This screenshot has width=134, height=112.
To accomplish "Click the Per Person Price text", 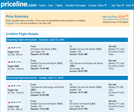I will coord(116,19).
